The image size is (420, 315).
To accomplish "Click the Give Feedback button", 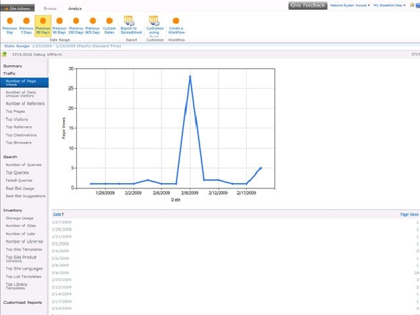I will [x=308, y=5].
